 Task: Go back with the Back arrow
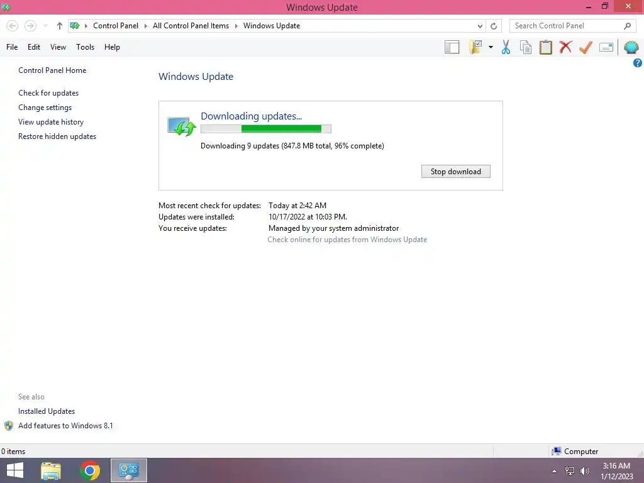tap(13, 26)
